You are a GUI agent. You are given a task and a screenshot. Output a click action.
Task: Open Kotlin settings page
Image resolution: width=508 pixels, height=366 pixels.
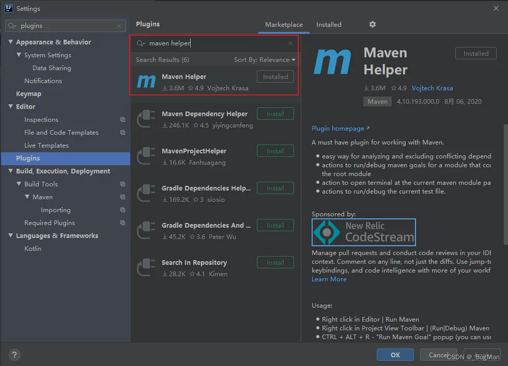point(33,248)
